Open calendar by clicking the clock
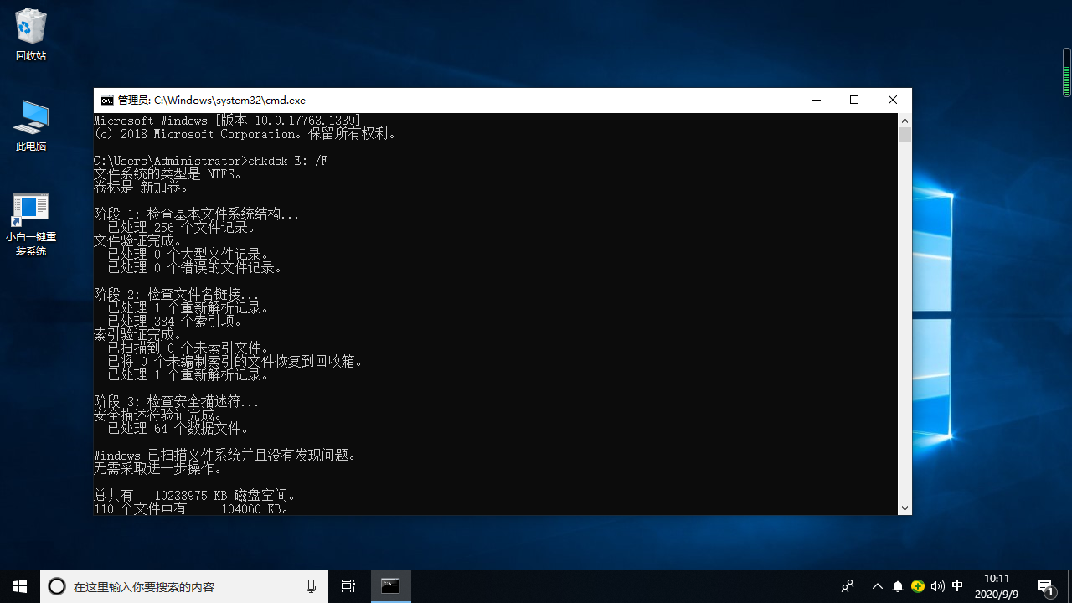Viewport: 1072px width, 603px height. click(x=996, y=586)
